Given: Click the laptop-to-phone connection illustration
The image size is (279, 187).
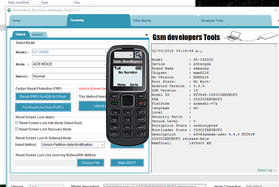Looking at the screenshot, I should coord(251,36).
